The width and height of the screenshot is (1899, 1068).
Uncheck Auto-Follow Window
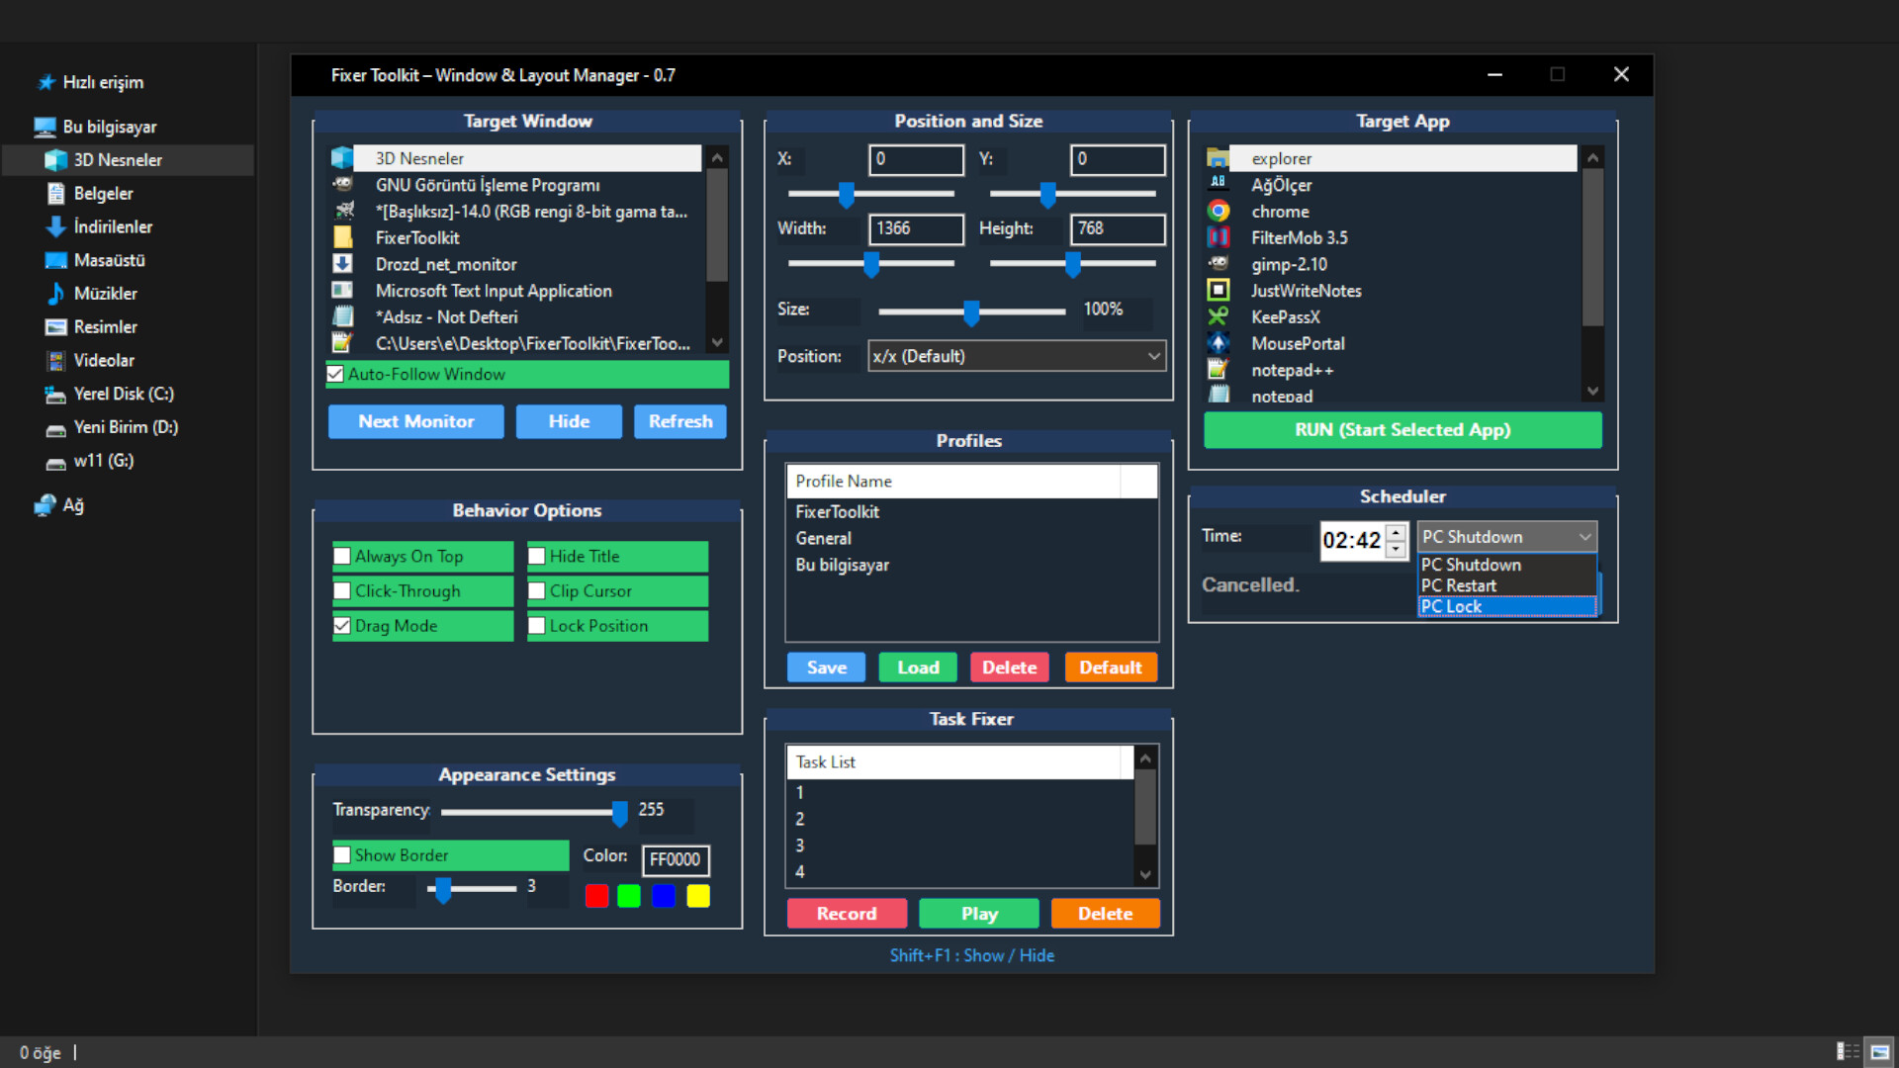(x=336, y=374)
